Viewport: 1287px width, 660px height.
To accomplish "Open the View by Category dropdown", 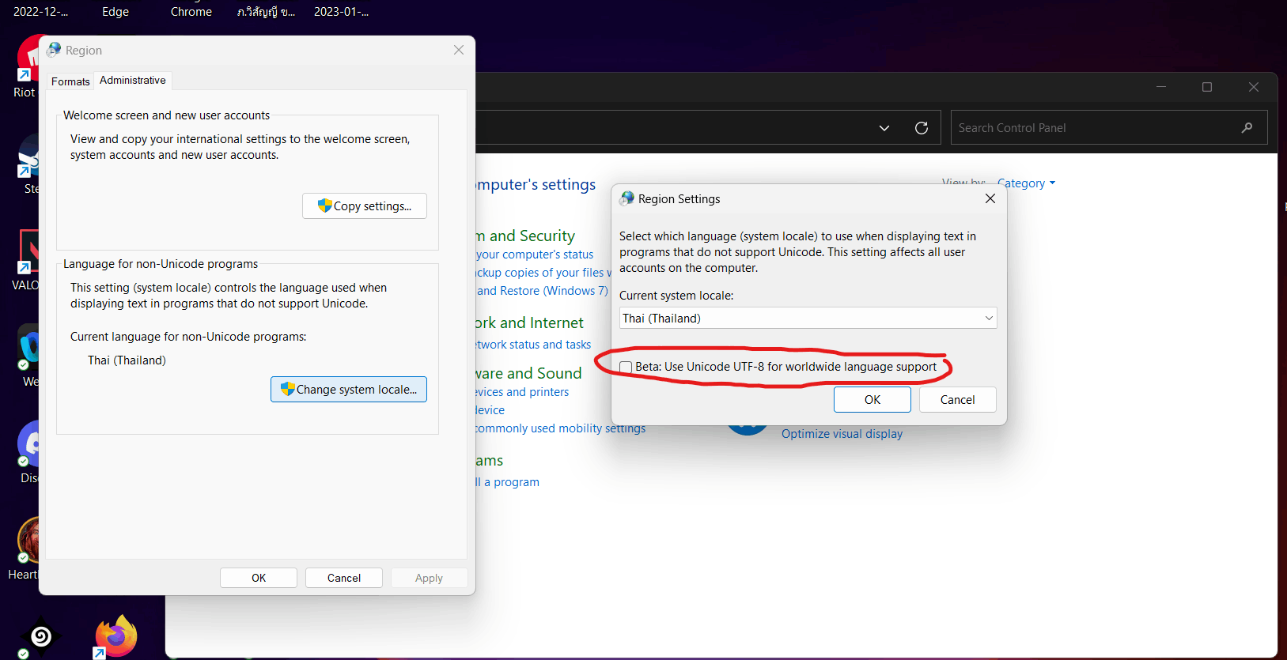I will 1026,183.
